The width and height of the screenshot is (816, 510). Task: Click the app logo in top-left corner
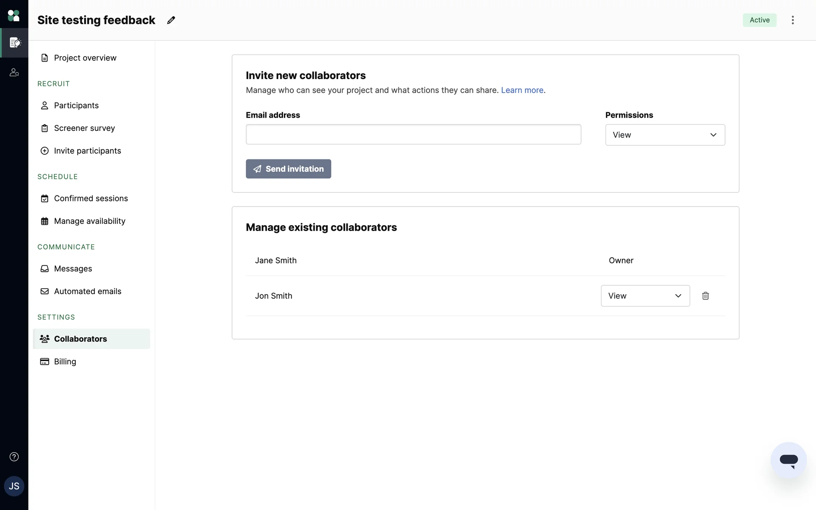[x=14, y=16]
